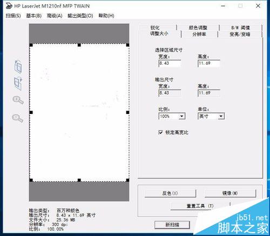
Task: Click the 反色(I) button
Action: point(170,193)
